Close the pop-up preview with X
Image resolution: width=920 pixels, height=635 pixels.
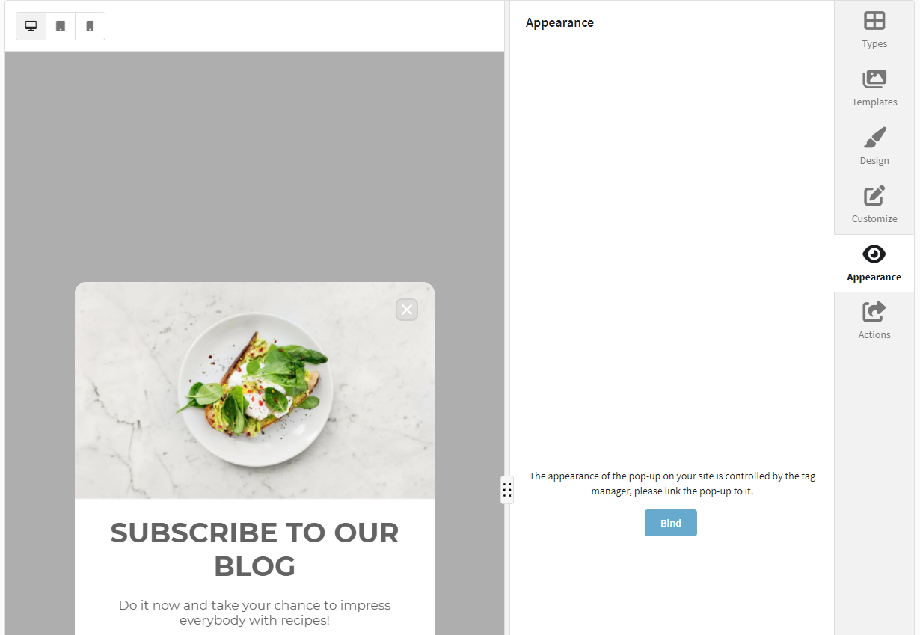[407, 310]
